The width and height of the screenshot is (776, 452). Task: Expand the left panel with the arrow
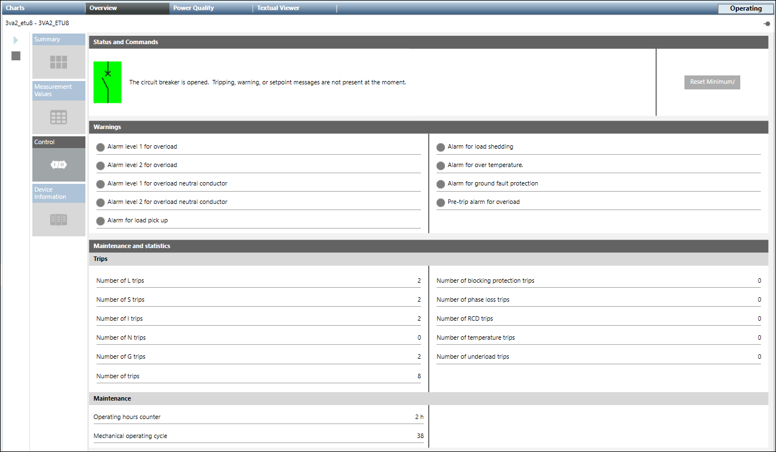point(16,40)
